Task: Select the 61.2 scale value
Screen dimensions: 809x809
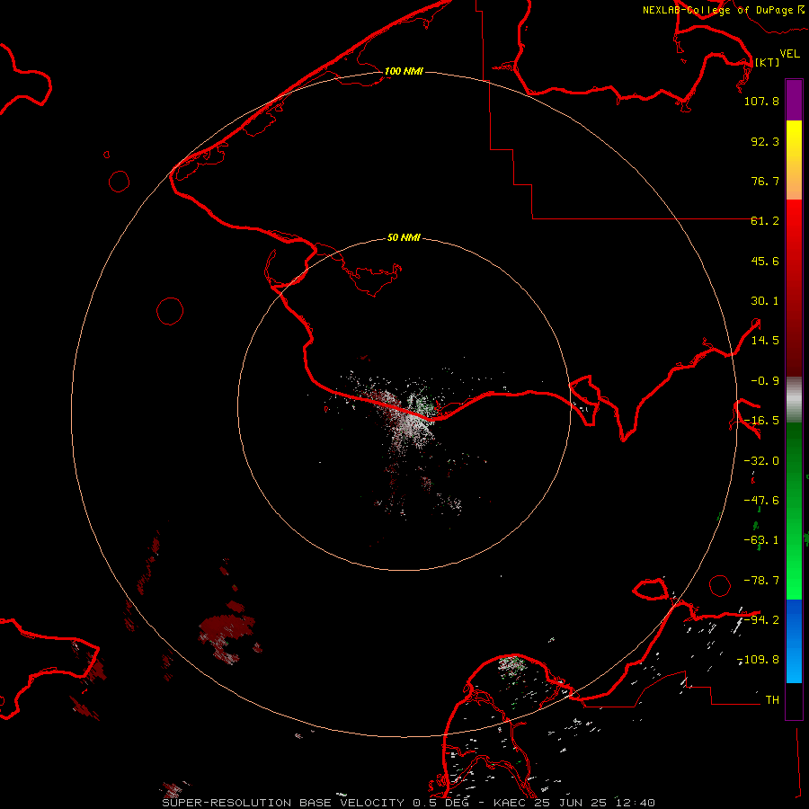Action: [x=765, y=221]
